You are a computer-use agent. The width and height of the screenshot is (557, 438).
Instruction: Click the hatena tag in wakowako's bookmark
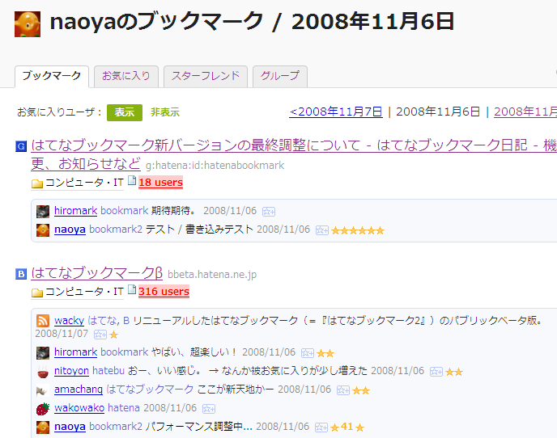coord(124,408)
